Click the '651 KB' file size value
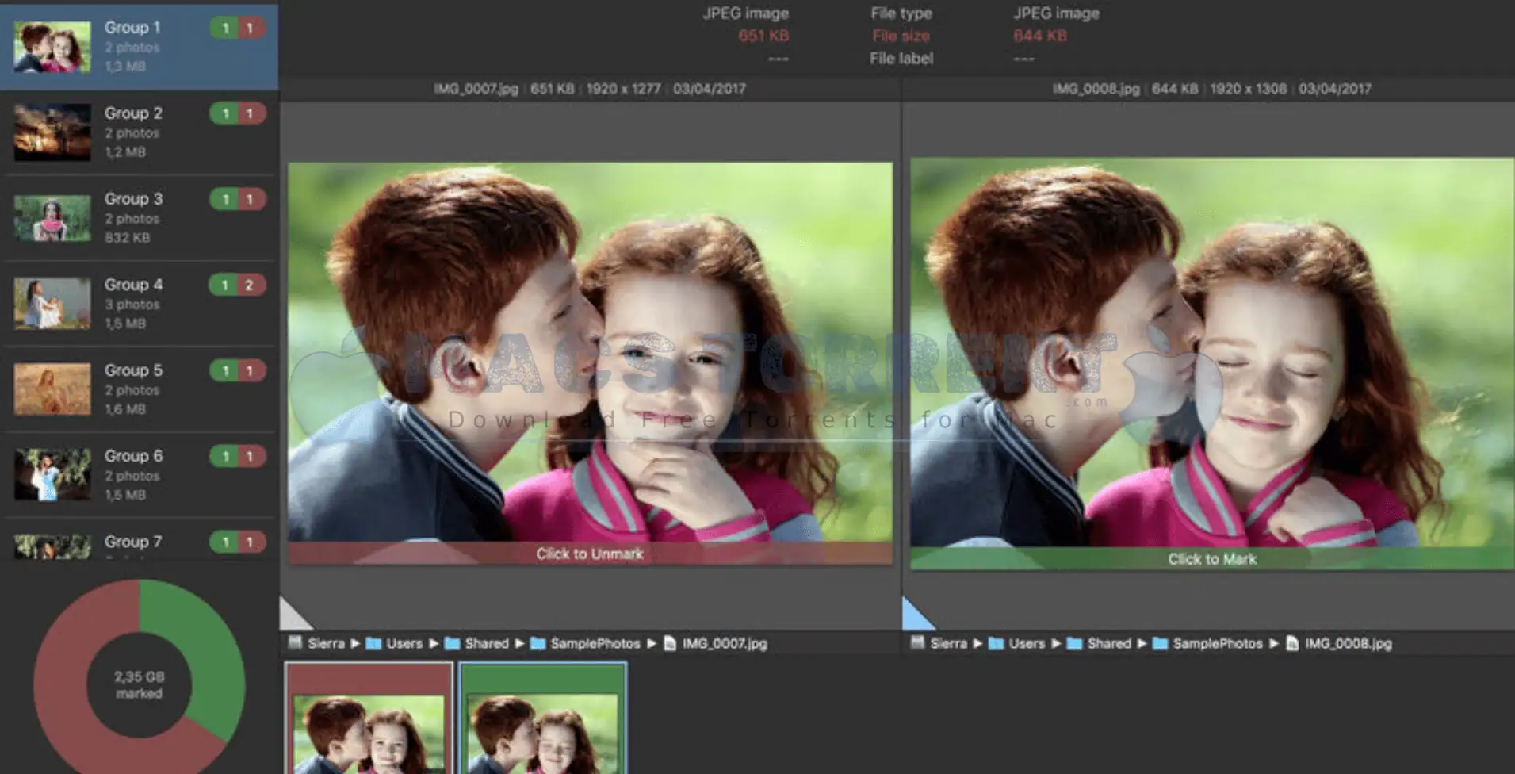Viewport: 1515px width, 774px height. pyautogui.click(x=763, y=36)
